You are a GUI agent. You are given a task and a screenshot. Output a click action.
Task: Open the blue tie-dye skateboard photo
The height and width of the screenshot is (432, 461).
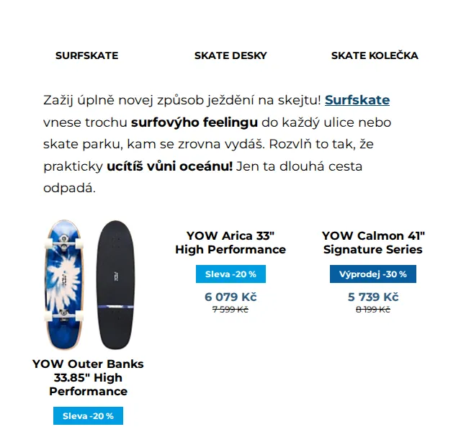(64, 284)
